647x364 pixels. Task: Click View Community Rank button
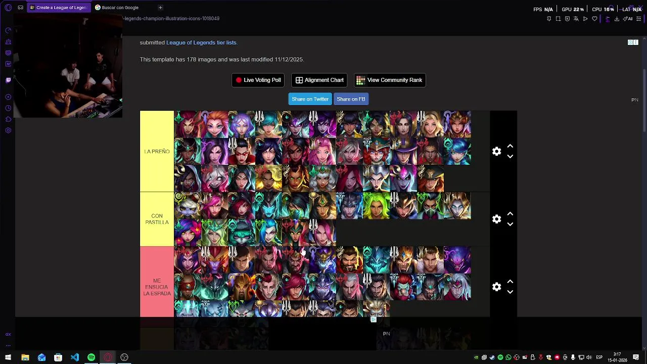click(x=389, y=80)
